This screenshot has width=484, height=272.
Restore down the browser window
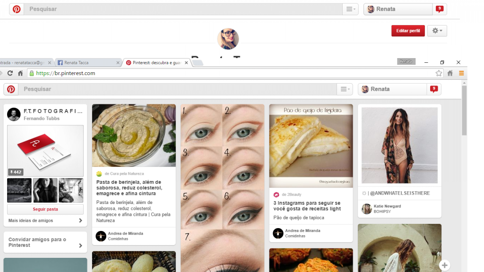pos(442,62)
